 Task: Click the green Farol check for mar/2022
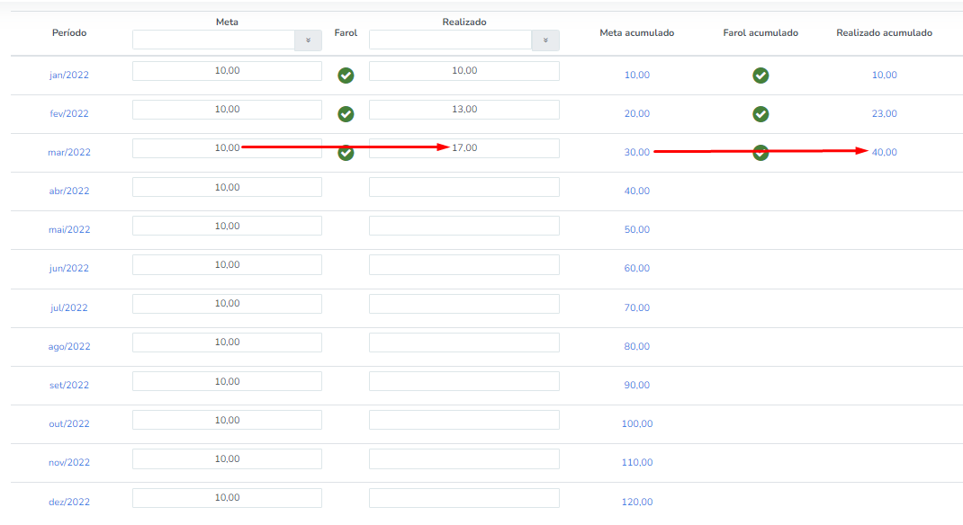pos(346,153)
